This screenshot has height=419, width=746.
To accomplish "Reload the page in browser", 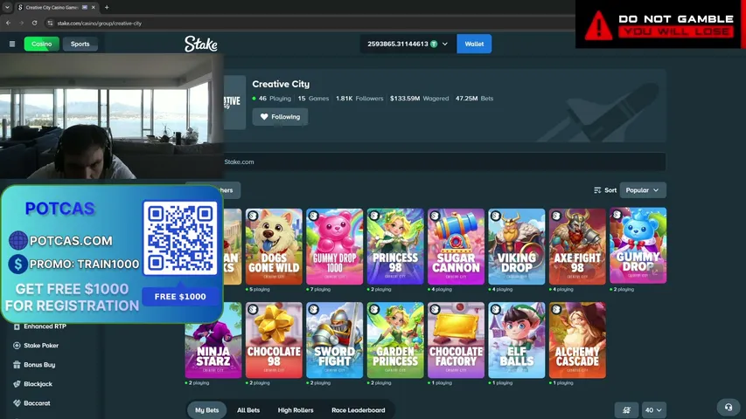I will [x=35, y=23].
